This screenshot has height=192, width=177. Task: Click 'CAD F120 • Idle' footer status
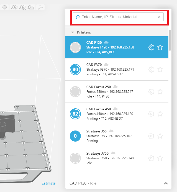[x=83, y=183]
